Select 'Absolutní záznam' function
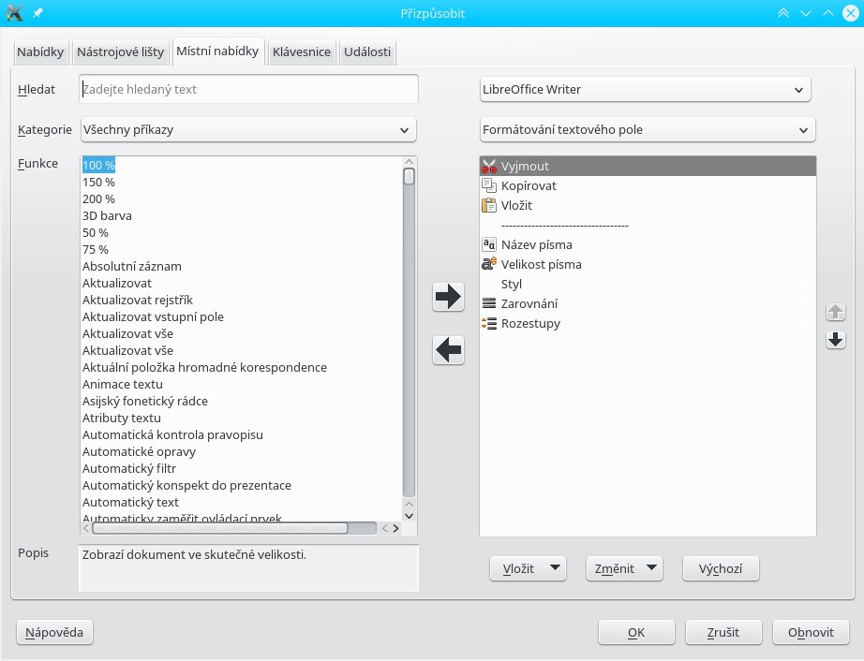 [132, 267]
